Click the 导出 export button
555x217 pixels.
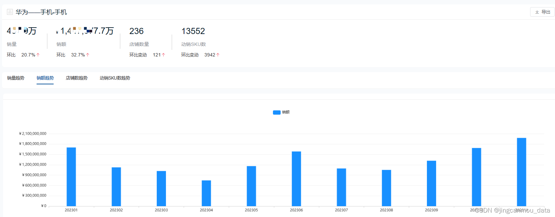542,12
